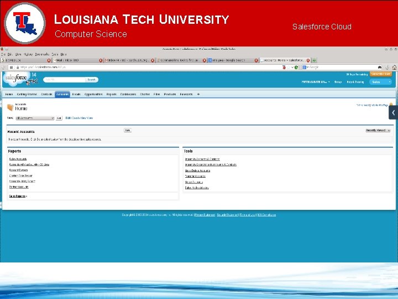Viewport: 398px width, 299px height.
Task: Click the Help for this Page link
Action: click(380, 105)
